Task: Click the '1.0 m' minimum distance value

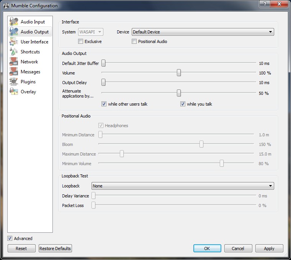Action: 264,135
